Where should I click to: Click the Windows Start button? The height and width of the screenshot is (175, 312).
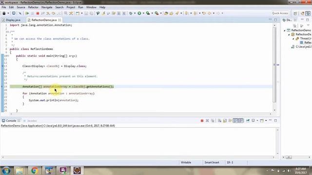pos(6,171)
